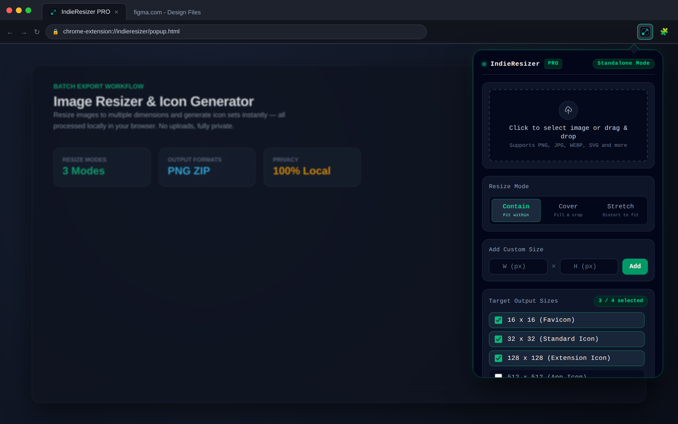Click the IndieResizer PRO tab favicon
Image resolution: width=678 pixels, height=424 pixels.
click(53, 12)
